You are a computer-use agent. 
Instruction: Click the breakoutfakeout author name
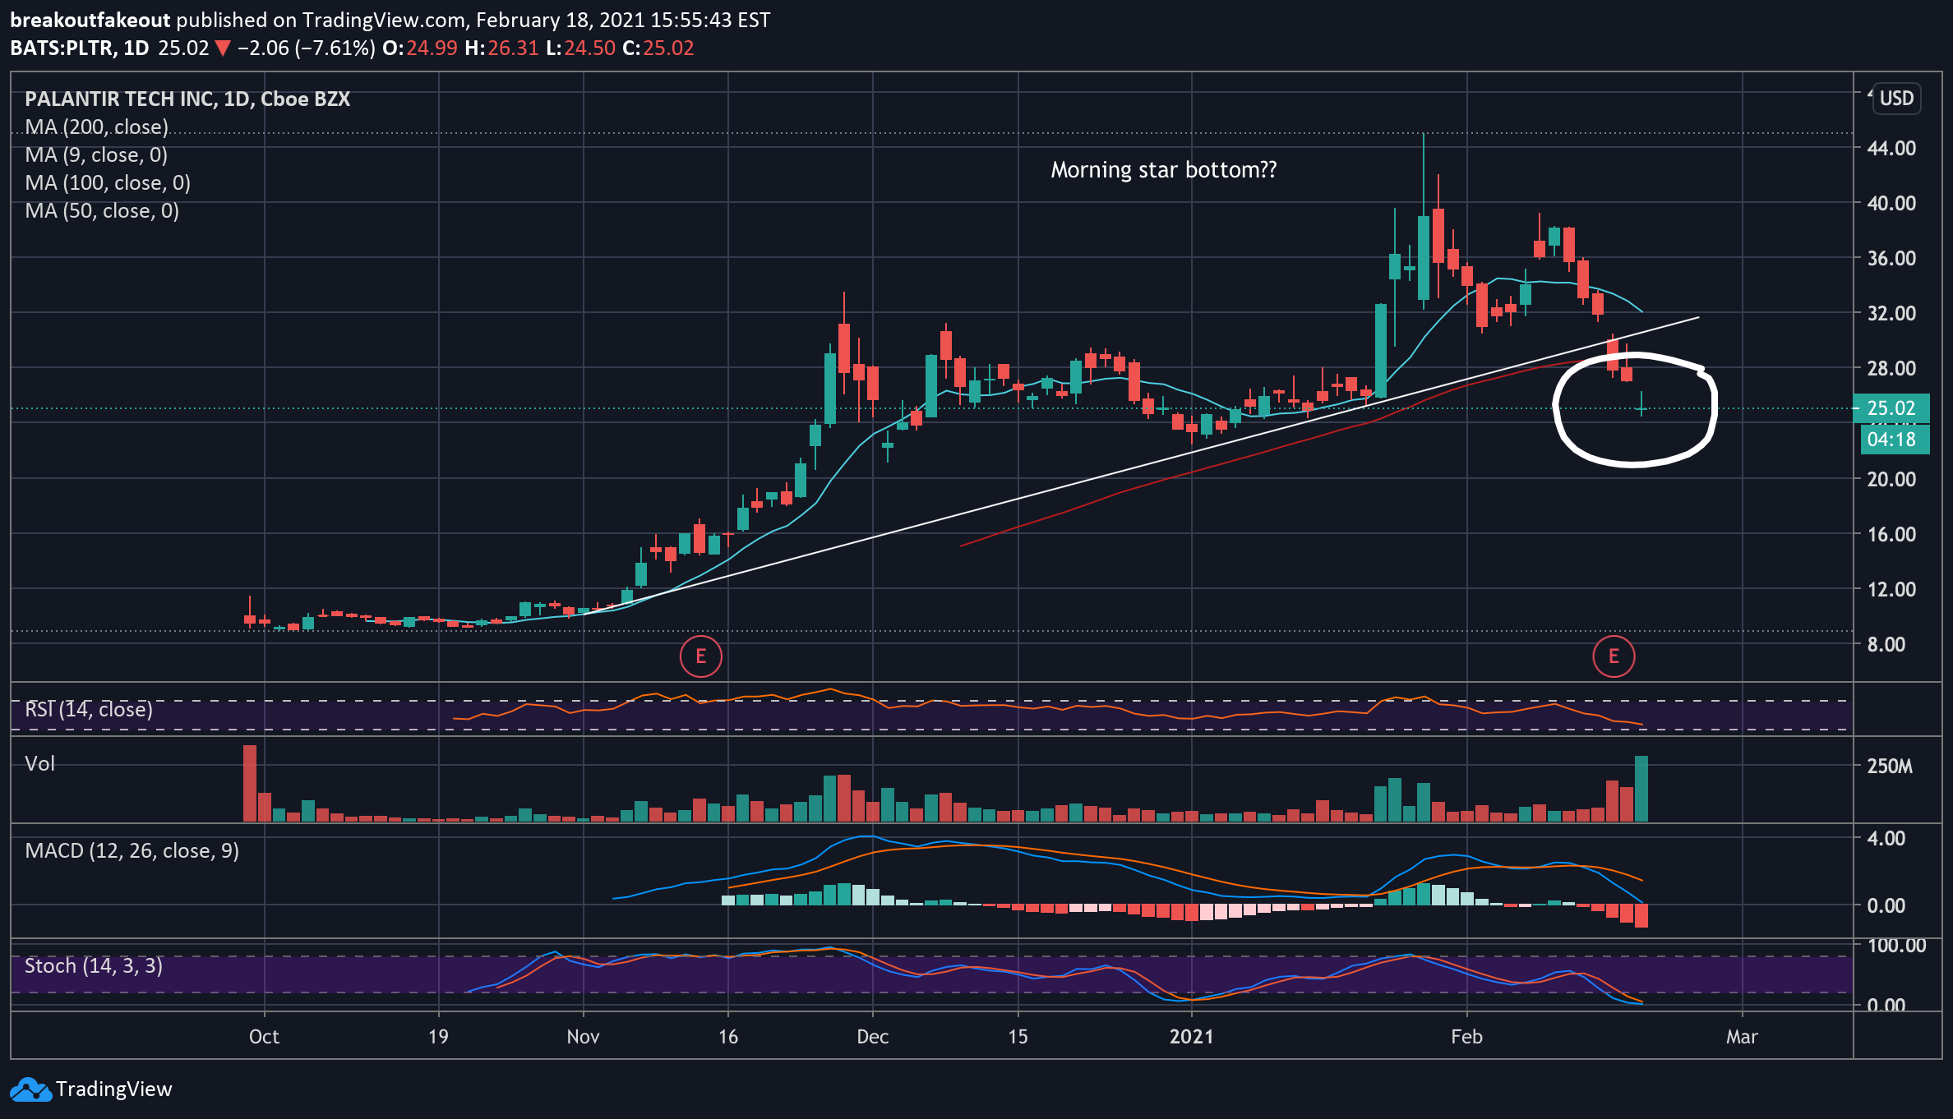click(90, 21)
